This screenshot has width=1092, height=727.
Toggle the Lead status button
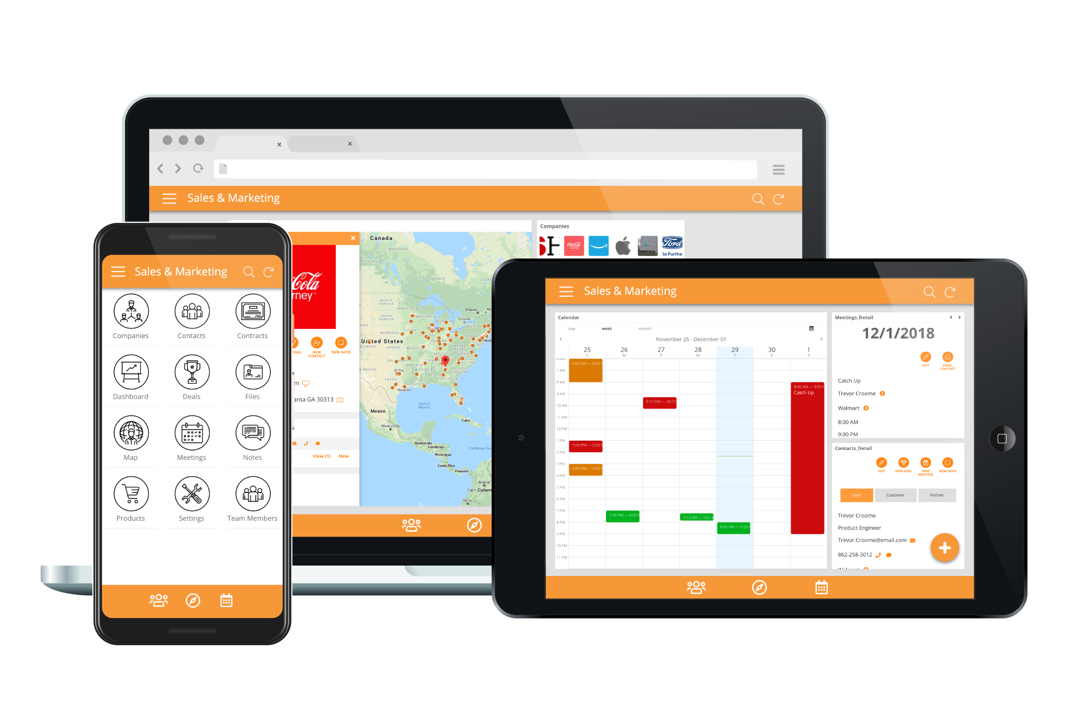[x=856, y=495]
